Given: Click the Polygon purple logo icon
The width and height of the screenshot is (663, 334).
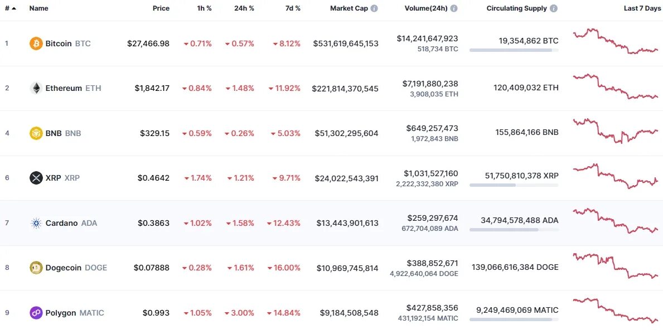Looking at the screenshot, I should (36, 313).
